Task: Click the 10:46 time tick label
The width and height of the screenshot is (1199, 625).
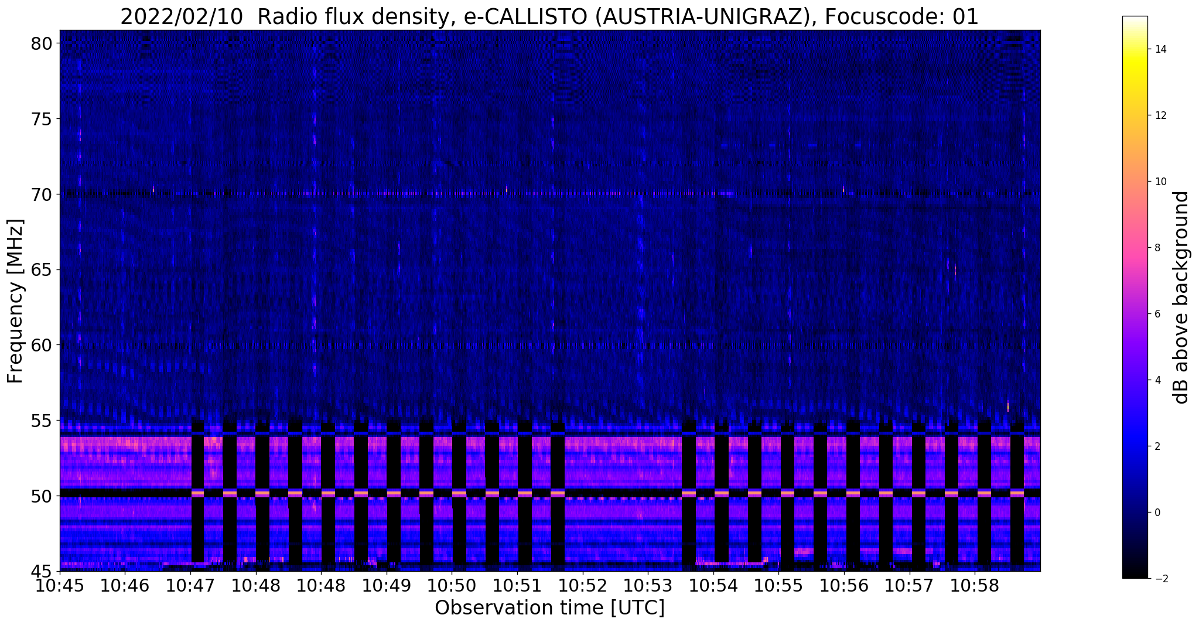Action: (x=125, y=586)
